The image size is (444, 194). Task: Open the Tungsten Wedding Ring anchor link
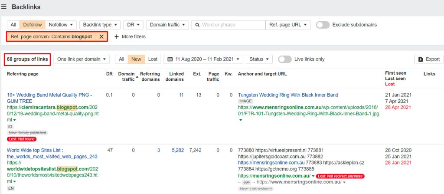click(x=288, y=95)
